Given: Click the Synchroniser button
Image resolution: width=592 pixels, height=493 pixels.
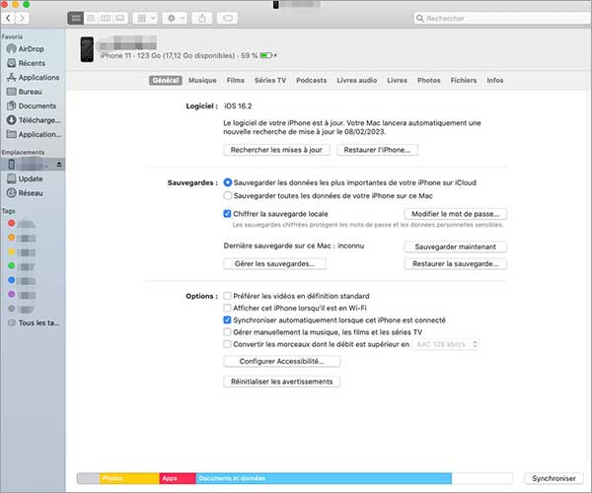Looking at the screenshot, I should pyautogui.click(x=554, y=478).
